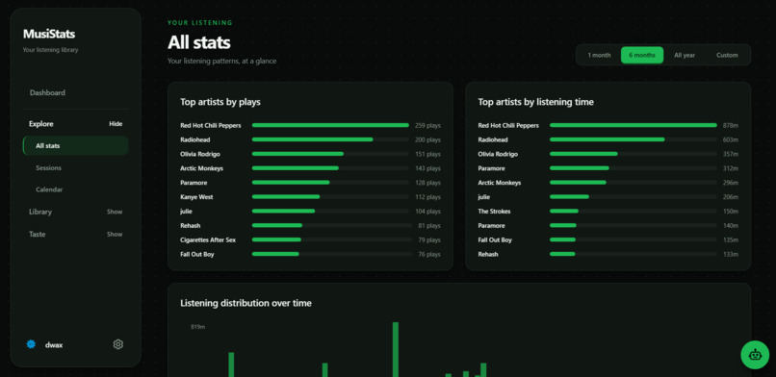This screenshot has width=776, height=377.
Task: Click Top artists by listening time heading
Action: [536, 102]
